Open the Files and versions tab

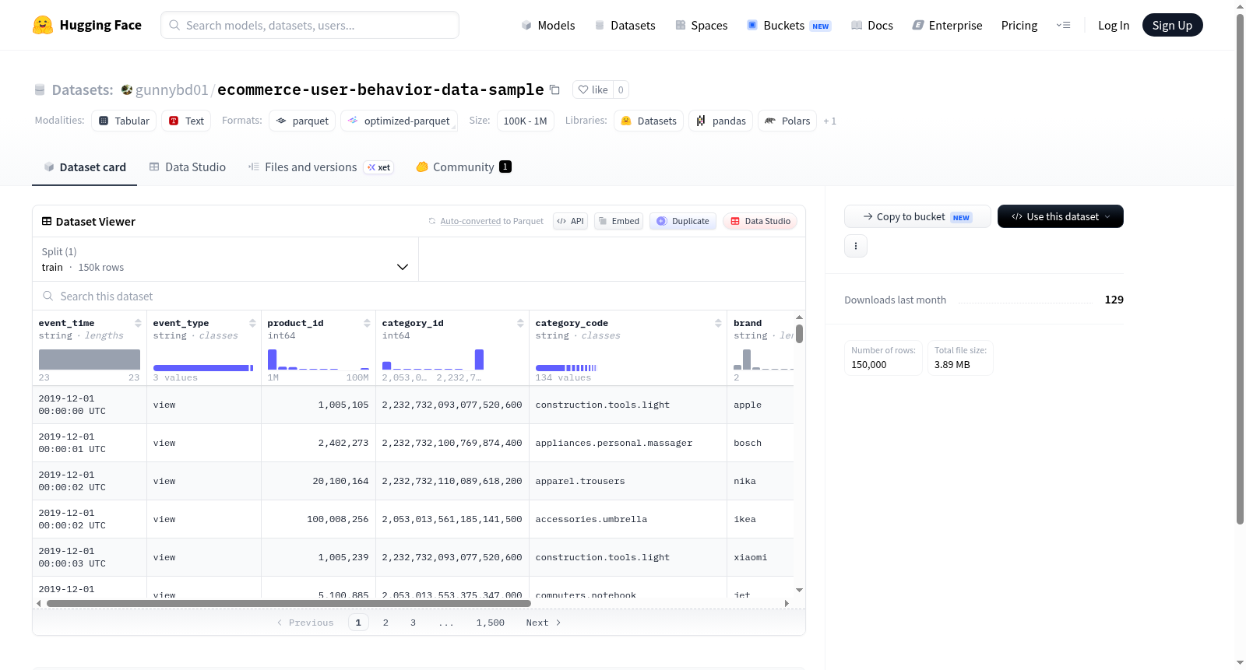(321, 167)
